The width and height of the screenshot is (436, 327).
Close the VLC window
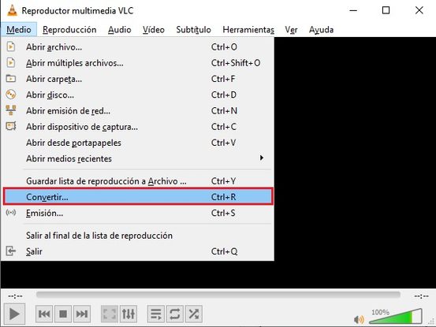(419, 10)
